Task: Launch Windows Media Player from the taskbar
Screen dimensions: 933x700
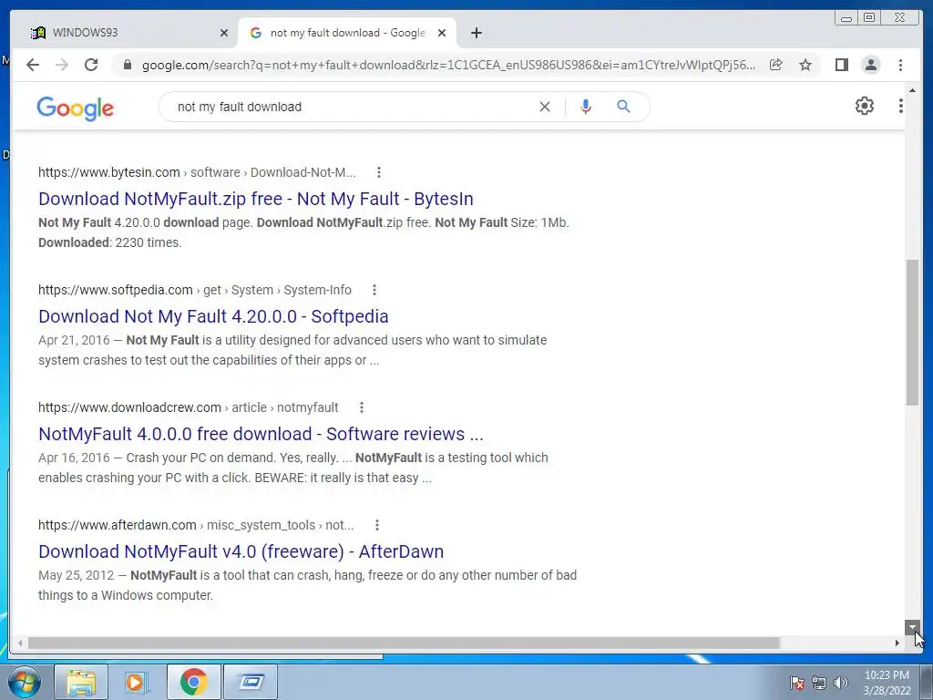Action: click(138, 682)
